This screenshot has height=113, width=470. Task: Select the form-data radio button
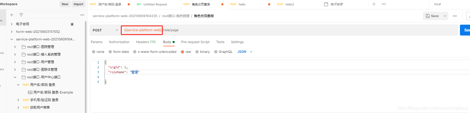(x=110, y=52)
